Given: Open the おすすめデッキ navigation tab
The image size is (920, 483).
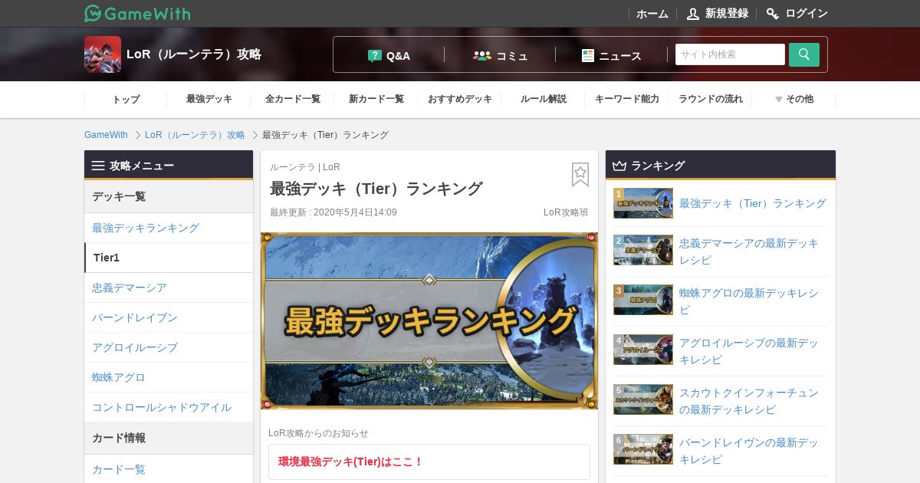Looking at the screenshot, I should (460, 99).
